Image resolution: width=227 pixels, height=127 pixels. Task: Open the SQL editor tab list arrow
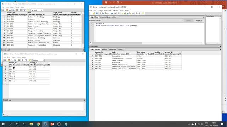203,17
